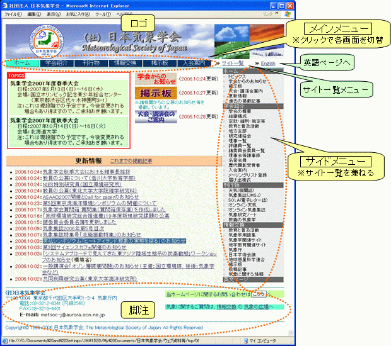Click オンライン天気 in the side menu
Screen dimensions: 391x346
pos(242,205)
